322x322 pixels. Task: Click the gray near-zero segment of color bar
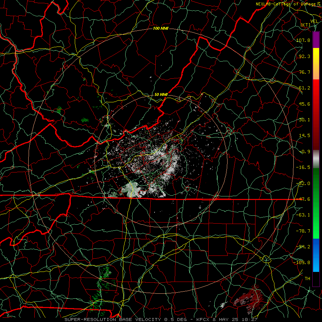click(316, 159)
